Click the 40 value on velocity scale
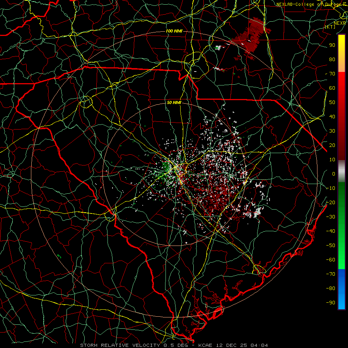Screen dimensions: 348x348 pos(332,116)
